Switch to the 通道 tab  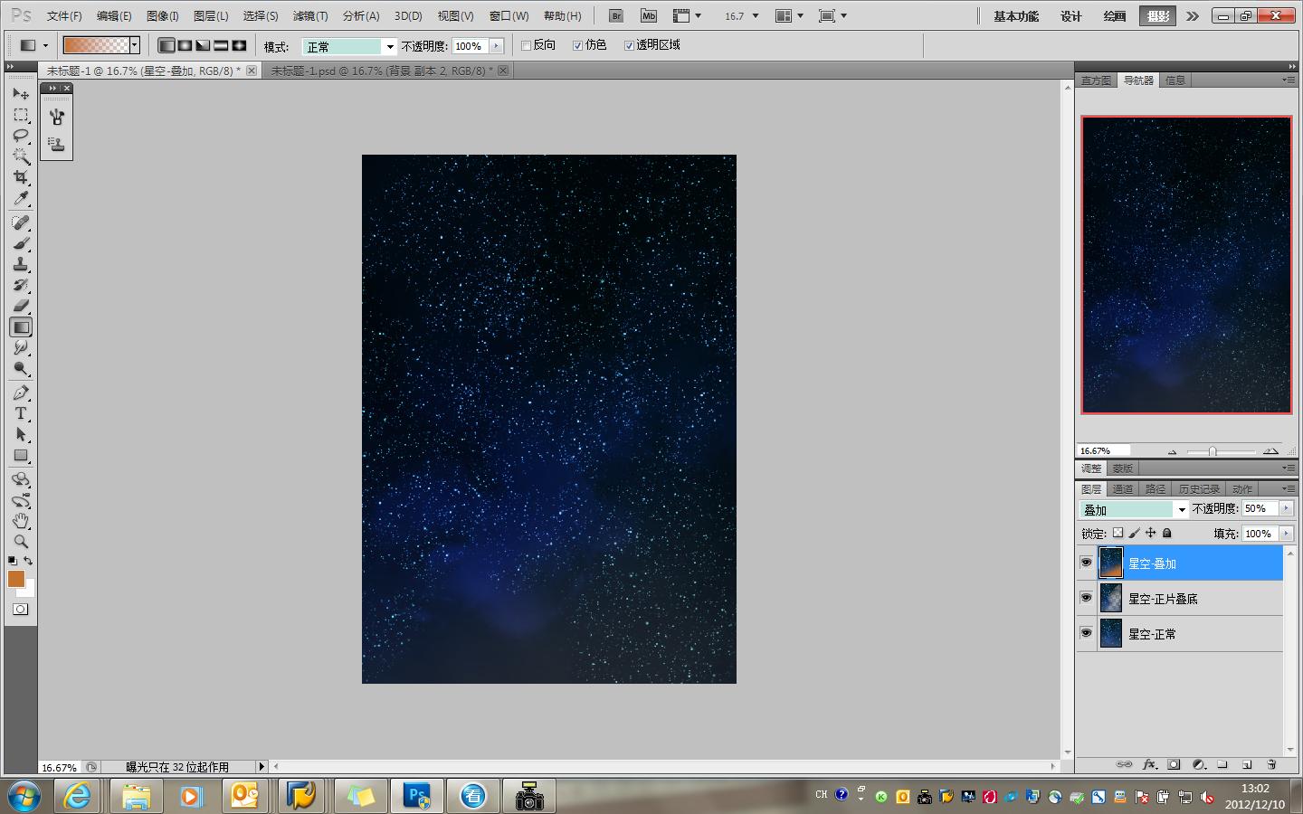[1123, 488]
